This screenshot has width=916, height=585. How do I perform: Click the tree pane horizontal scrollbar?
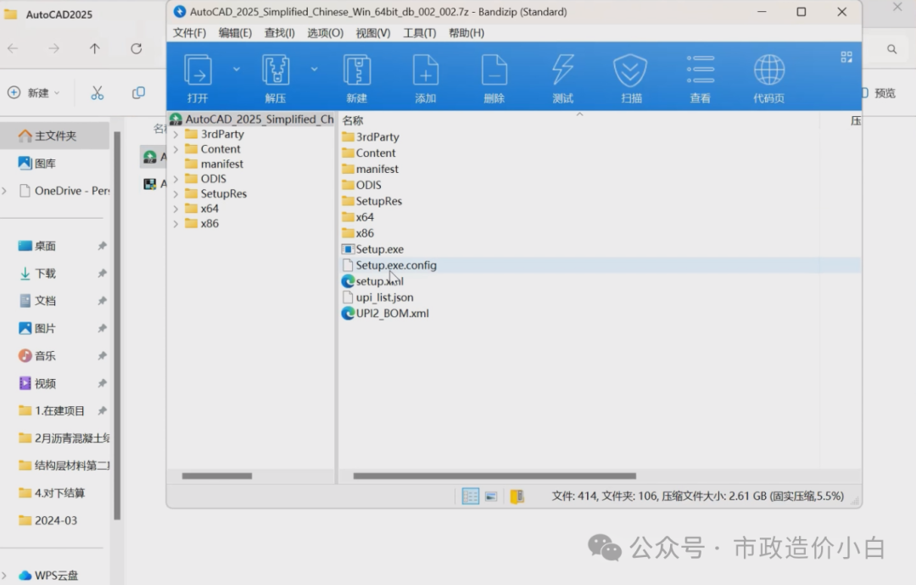[x=217, y=476]
